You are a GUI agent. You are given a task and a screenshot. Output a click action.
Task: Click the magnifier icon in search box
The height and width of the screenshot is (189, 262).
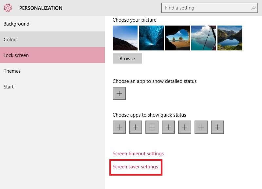point(253,8)
